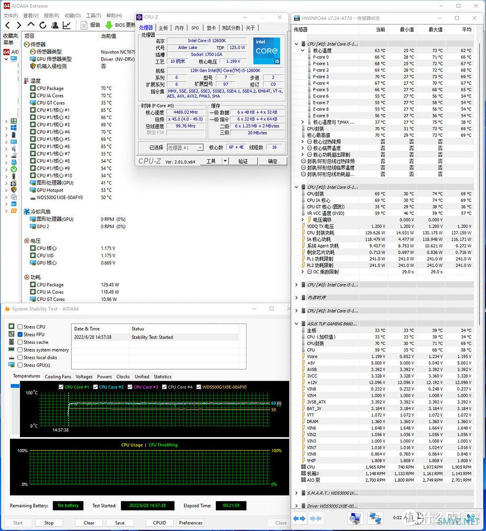Click the CPUID button

pyautogui.click(x=159, y=523)
